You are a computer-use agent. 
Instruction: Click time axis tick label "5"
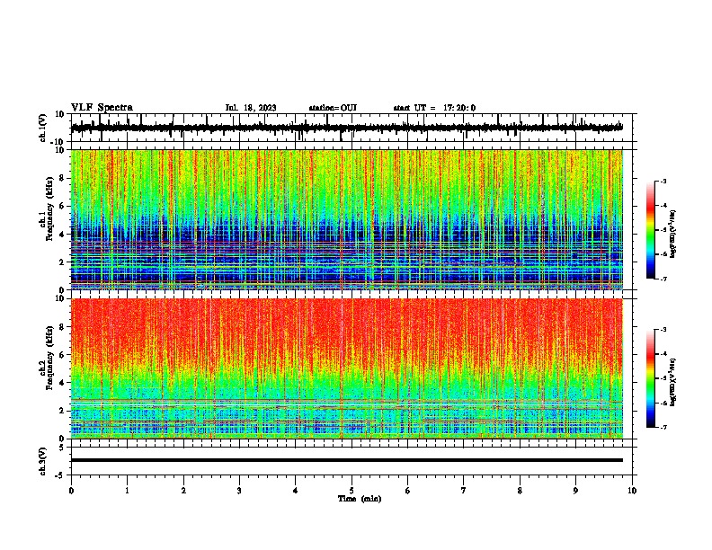pos(352,491)
